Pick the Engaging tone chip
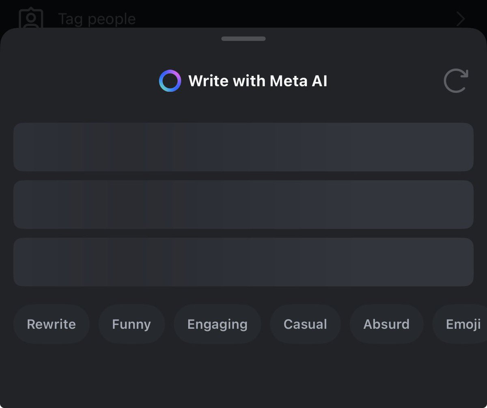 (x=217, y=324)
